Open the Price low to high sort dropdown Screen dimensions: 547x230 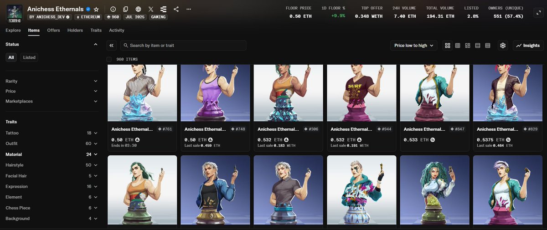[414, 46]
